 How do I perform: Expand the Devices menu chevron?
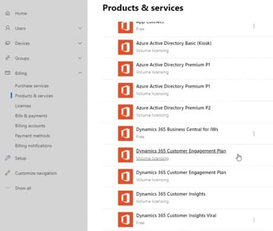coord(80,43)
